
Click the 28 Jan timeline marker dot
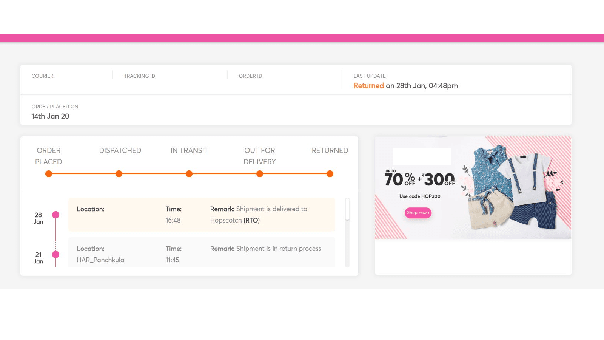click(56, 215)
